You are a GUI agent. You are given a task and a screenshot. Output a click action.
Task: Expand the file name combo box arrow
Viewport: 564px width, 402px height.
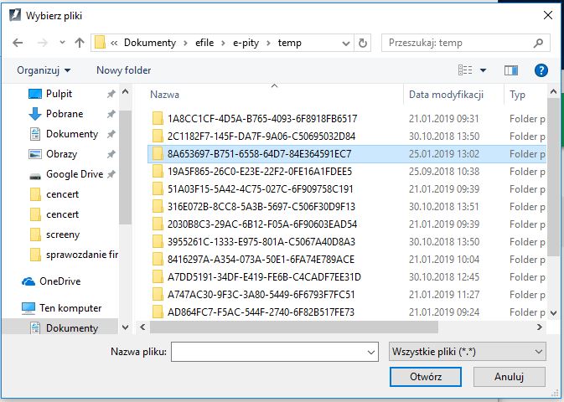(x=370, y=351)
